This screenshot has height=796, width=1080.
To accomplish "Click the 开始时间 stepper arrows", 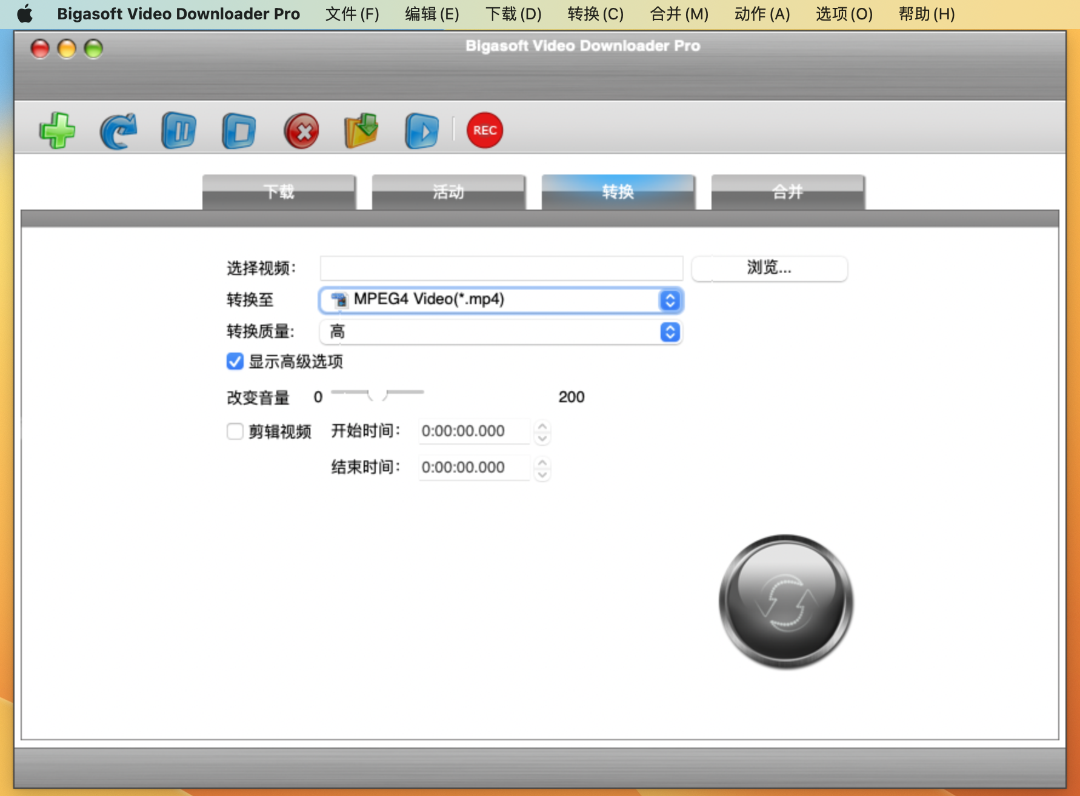I will tap(542, 431).
